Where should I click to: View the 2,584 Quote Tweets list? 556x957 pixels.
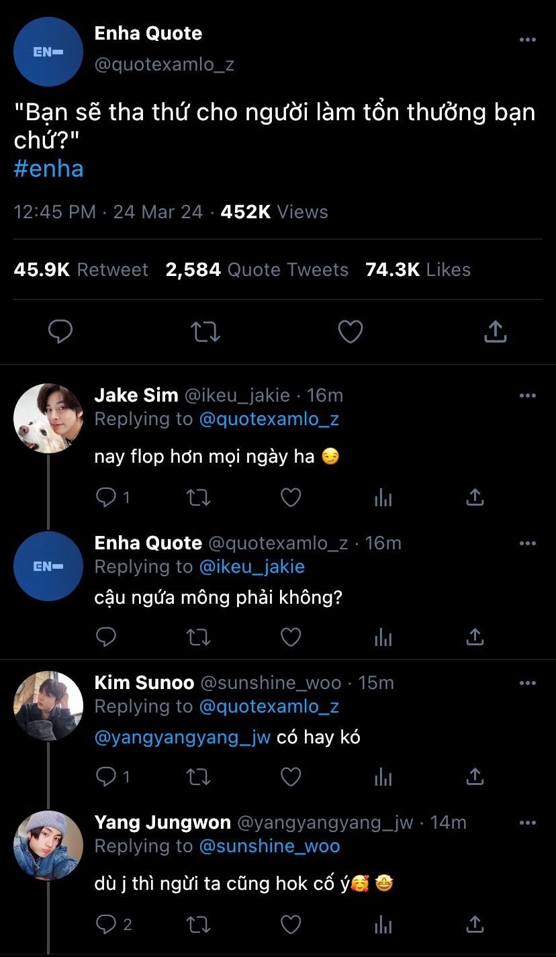(x=257, y=270)
